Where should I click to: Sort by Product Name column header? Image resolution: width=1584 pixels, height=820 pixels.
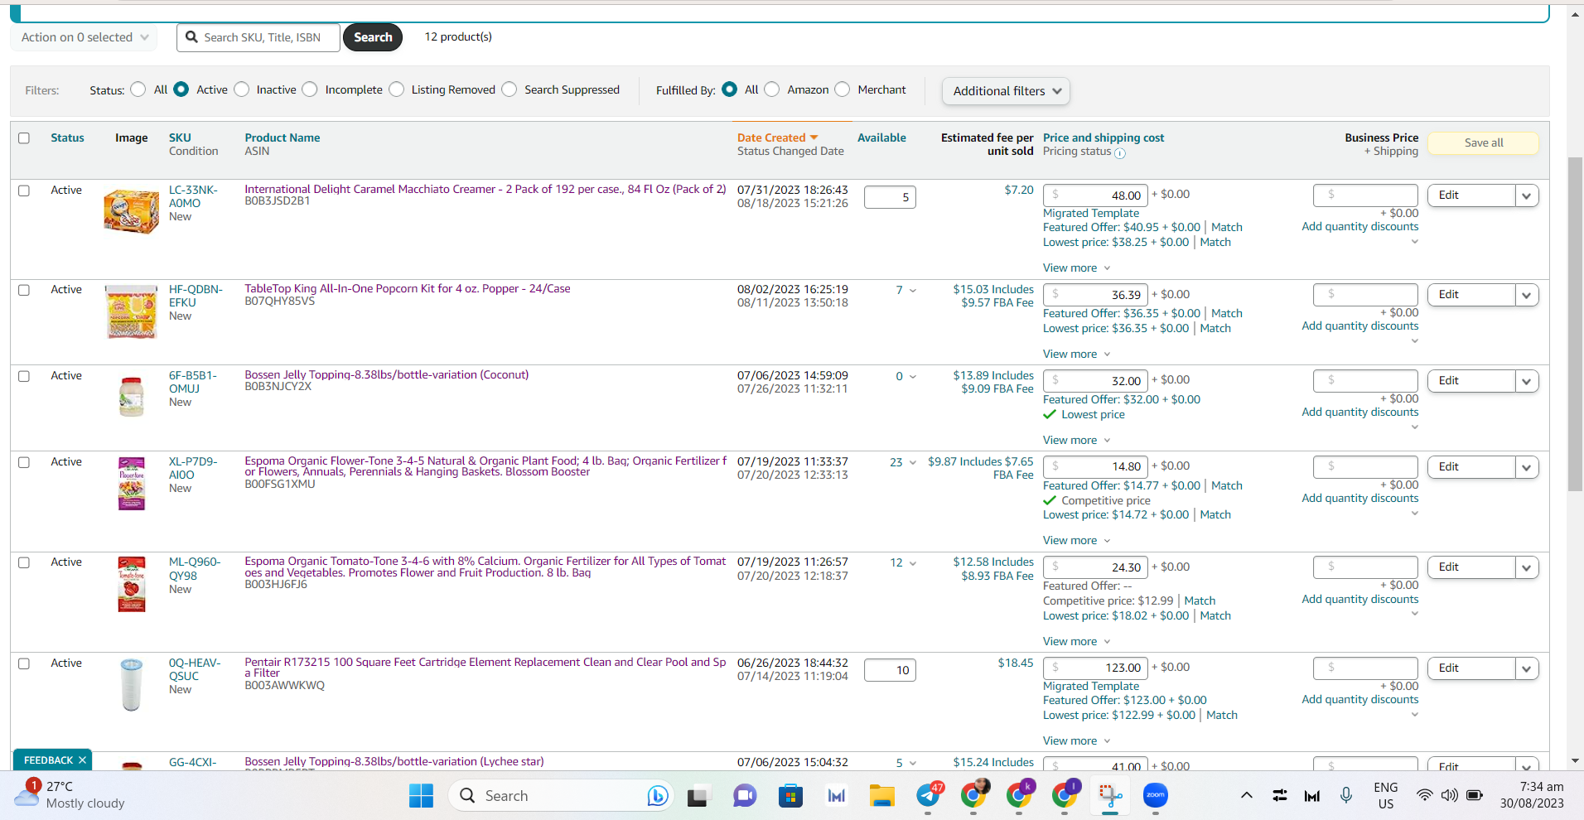(x=283, y=137)
